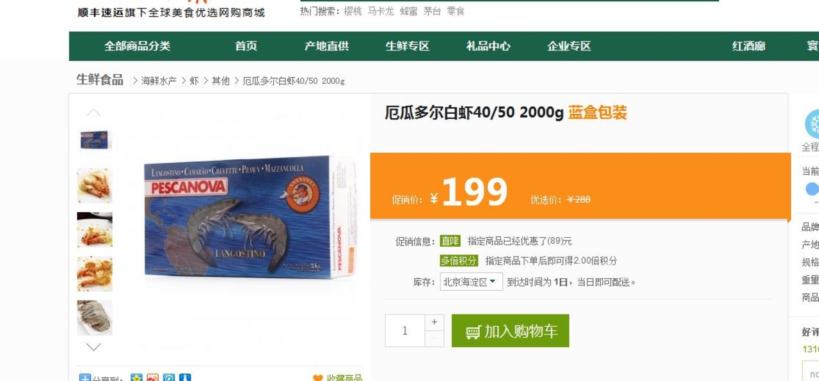Go to the 生鲜专区 tab
Screen dimensions: 819x381
(x=408, y=46)
